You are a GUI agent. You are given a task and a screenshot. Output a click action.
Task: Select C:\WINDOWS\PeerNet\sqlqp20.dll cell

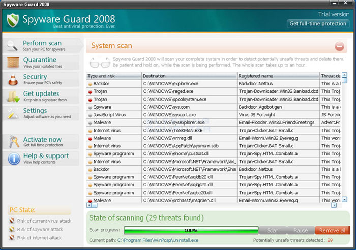(189, 185)
